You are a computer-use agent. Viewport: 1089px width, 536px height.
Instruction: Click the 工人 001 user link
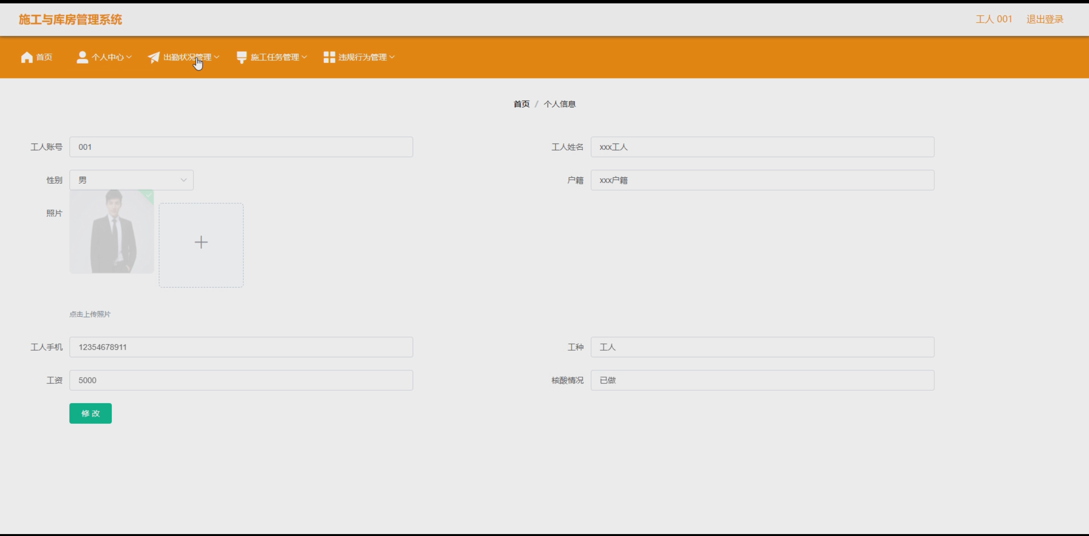(x=994, y=19)
